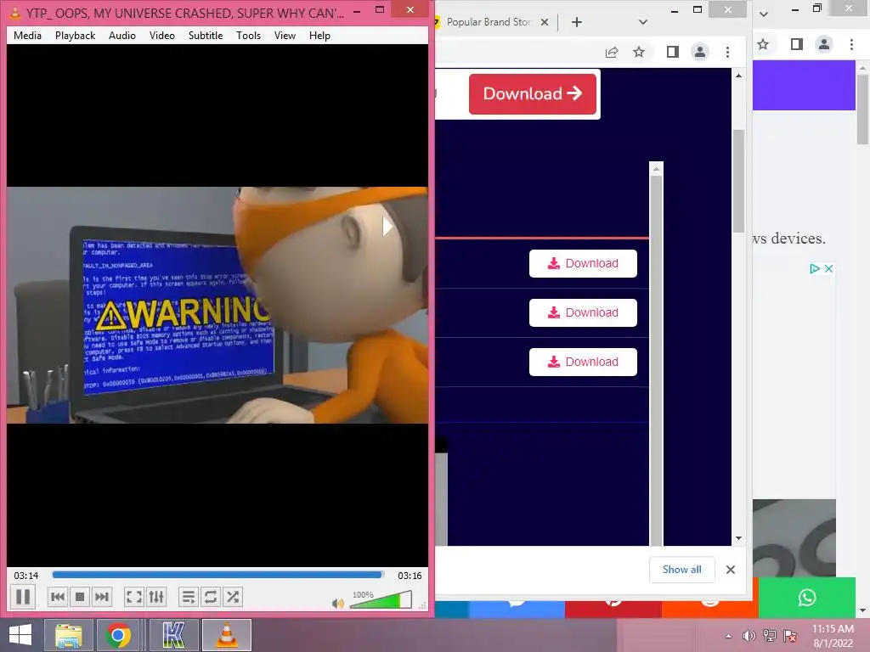
Task: Pause the video in VLC
Action: pos(23,597)
